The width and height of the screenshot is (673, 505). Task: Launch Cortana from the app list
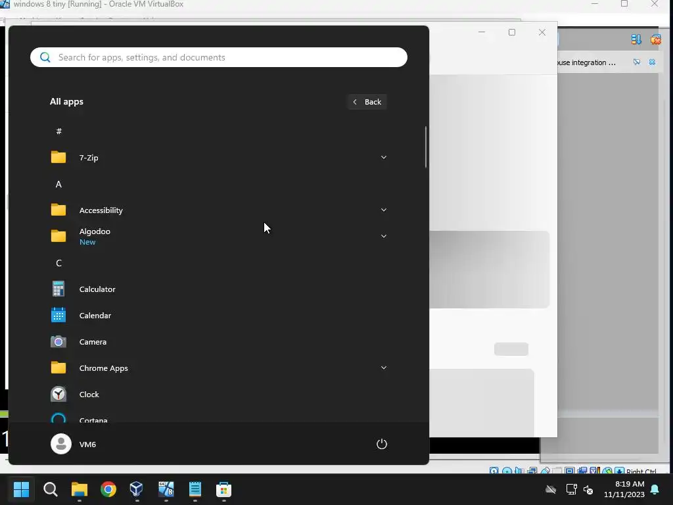click(218, 416)
